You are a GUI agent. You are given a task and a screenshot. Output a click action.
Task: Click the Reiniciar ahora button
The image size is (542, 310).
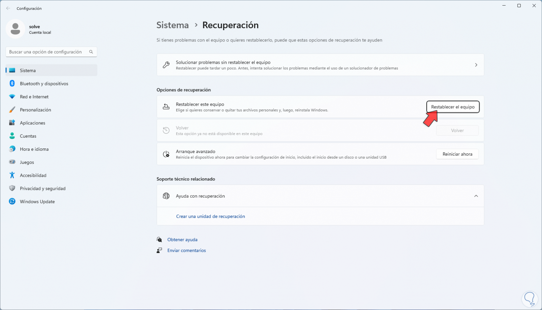click(457, 154)
